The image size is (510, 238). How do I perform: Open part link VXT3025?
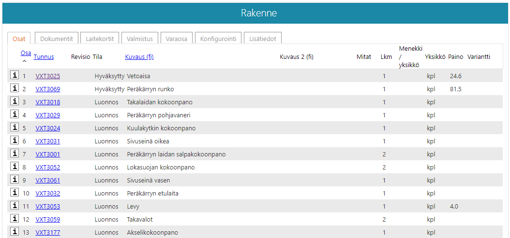tap(47, 76)
